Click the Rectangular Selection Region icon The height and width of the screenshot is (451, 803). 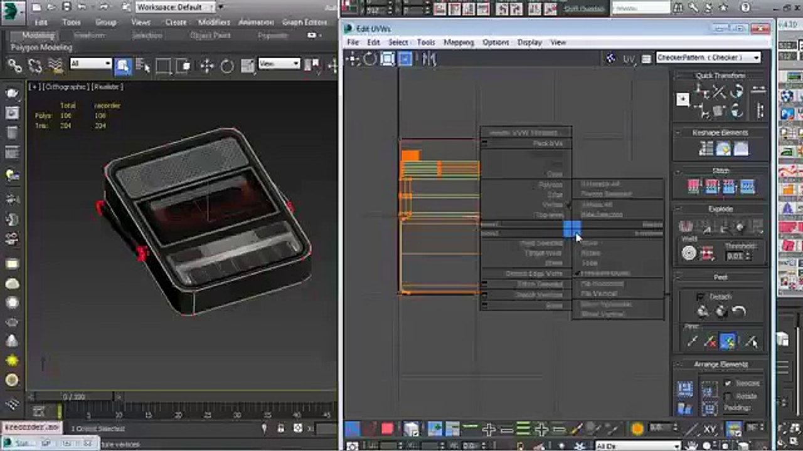pyautogui.click(x=164, y=65)
